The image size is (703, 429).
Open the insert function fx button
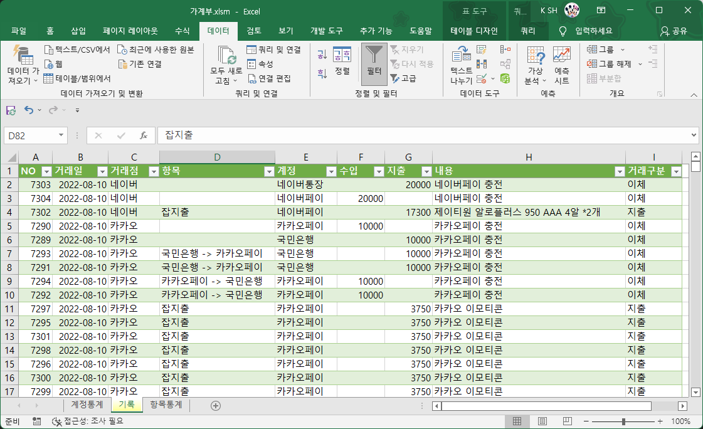[144, 135]
